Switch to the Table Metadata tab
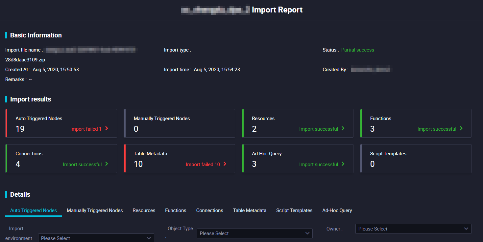This screenshot has height=242, width=483. point(250,210)
